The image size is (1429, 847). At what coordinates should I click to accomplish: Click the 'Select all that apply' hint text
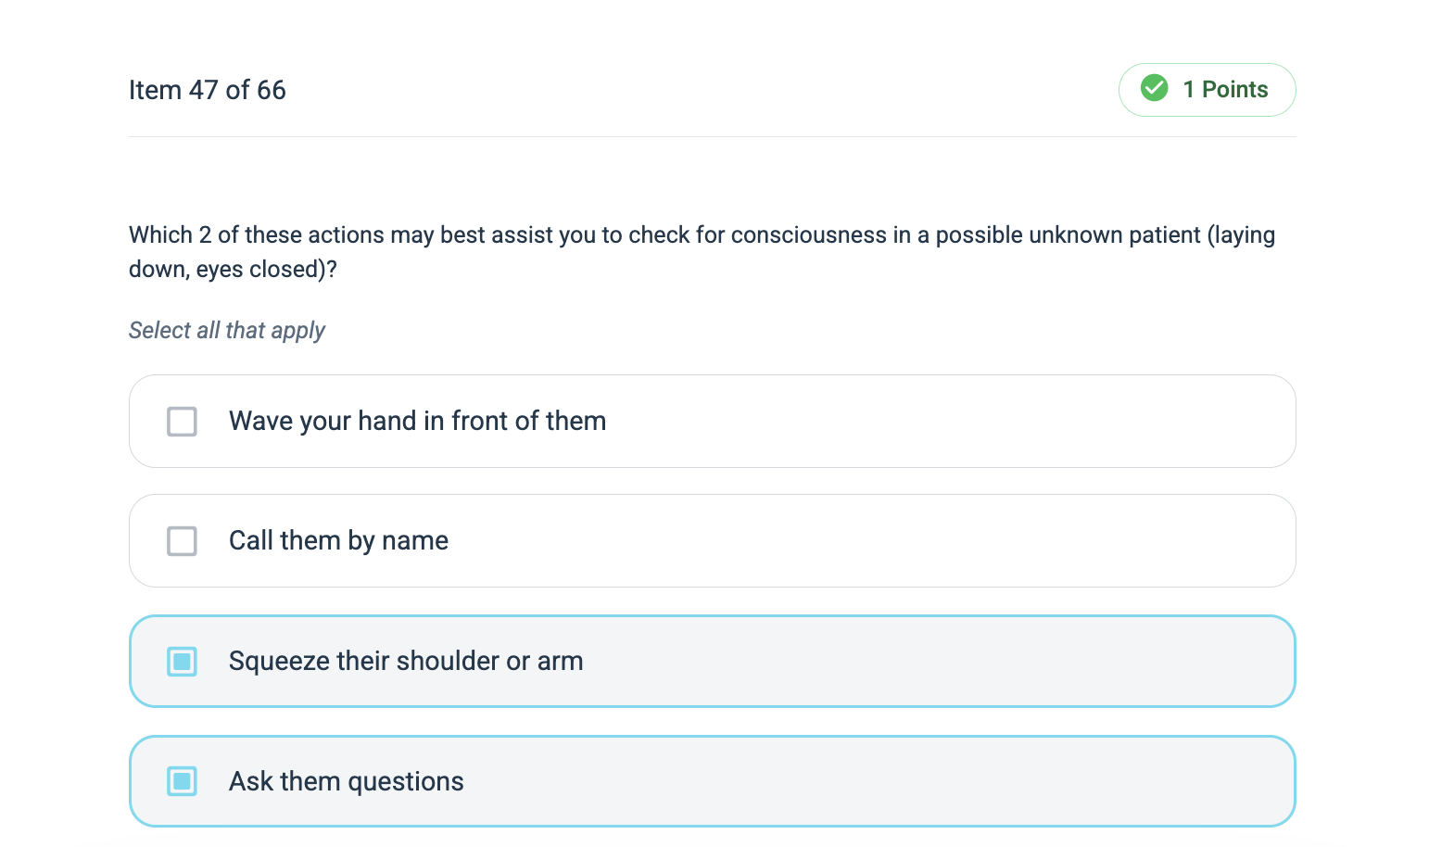coord(227,331)
